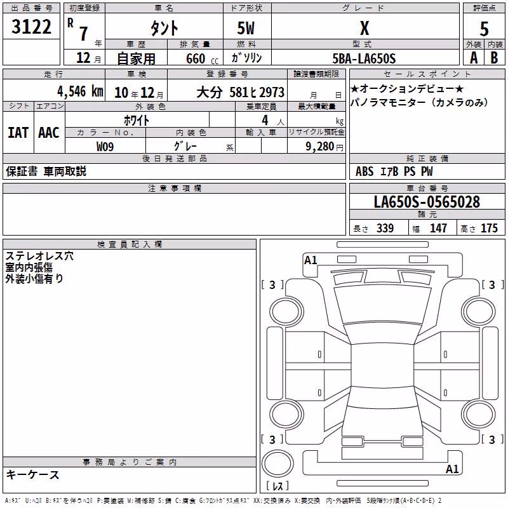This screenshot has width=508, height=508.
Task: Select interior grade B under 内装
Action: pos(495,58)
